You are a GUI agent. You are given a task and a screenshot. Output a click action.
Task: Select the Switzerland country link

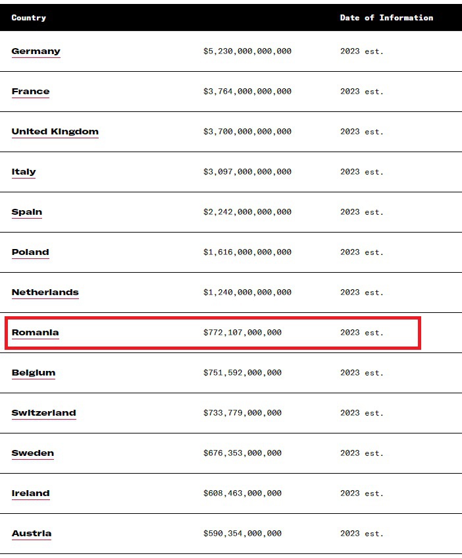tap(43, 413)
